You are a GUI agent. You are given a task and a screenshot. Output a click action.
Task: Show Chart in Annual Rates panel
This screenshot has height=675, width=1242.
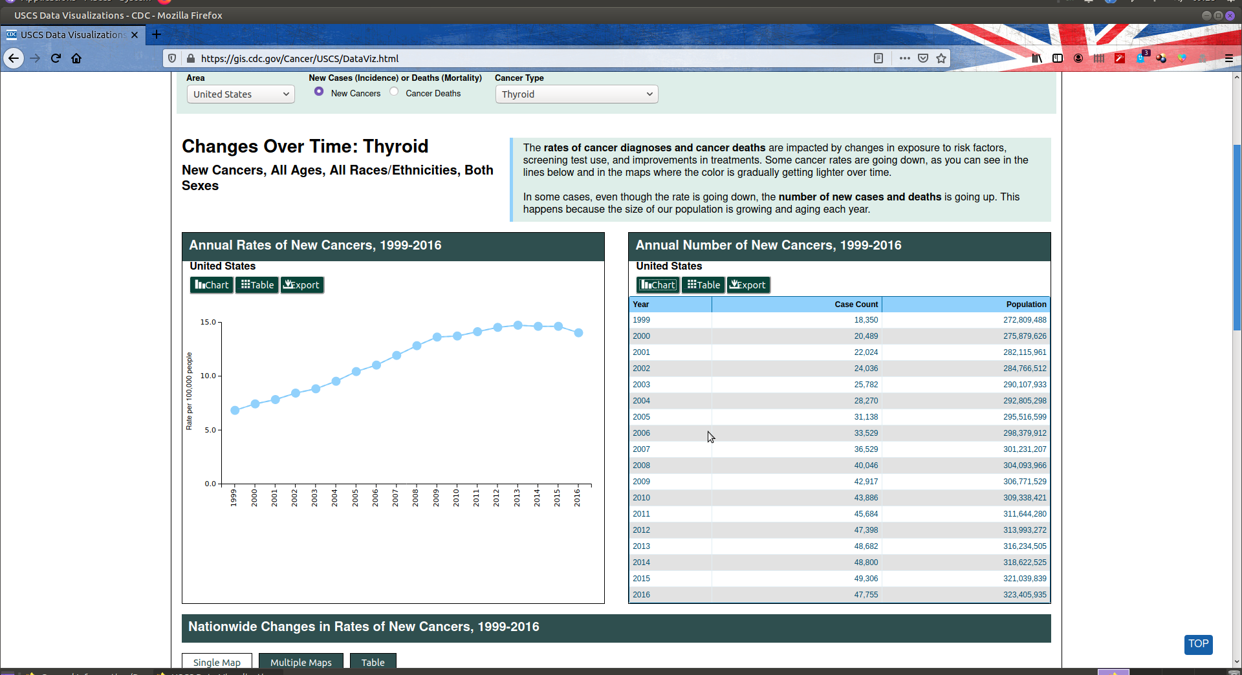tap(212, 285)
